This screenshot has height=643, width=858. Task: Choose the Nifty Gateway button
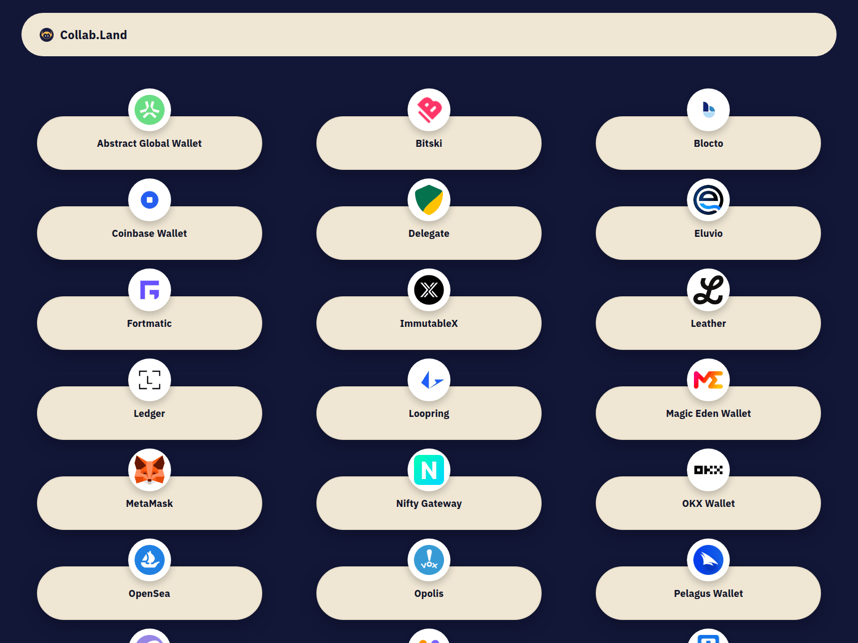429,503
